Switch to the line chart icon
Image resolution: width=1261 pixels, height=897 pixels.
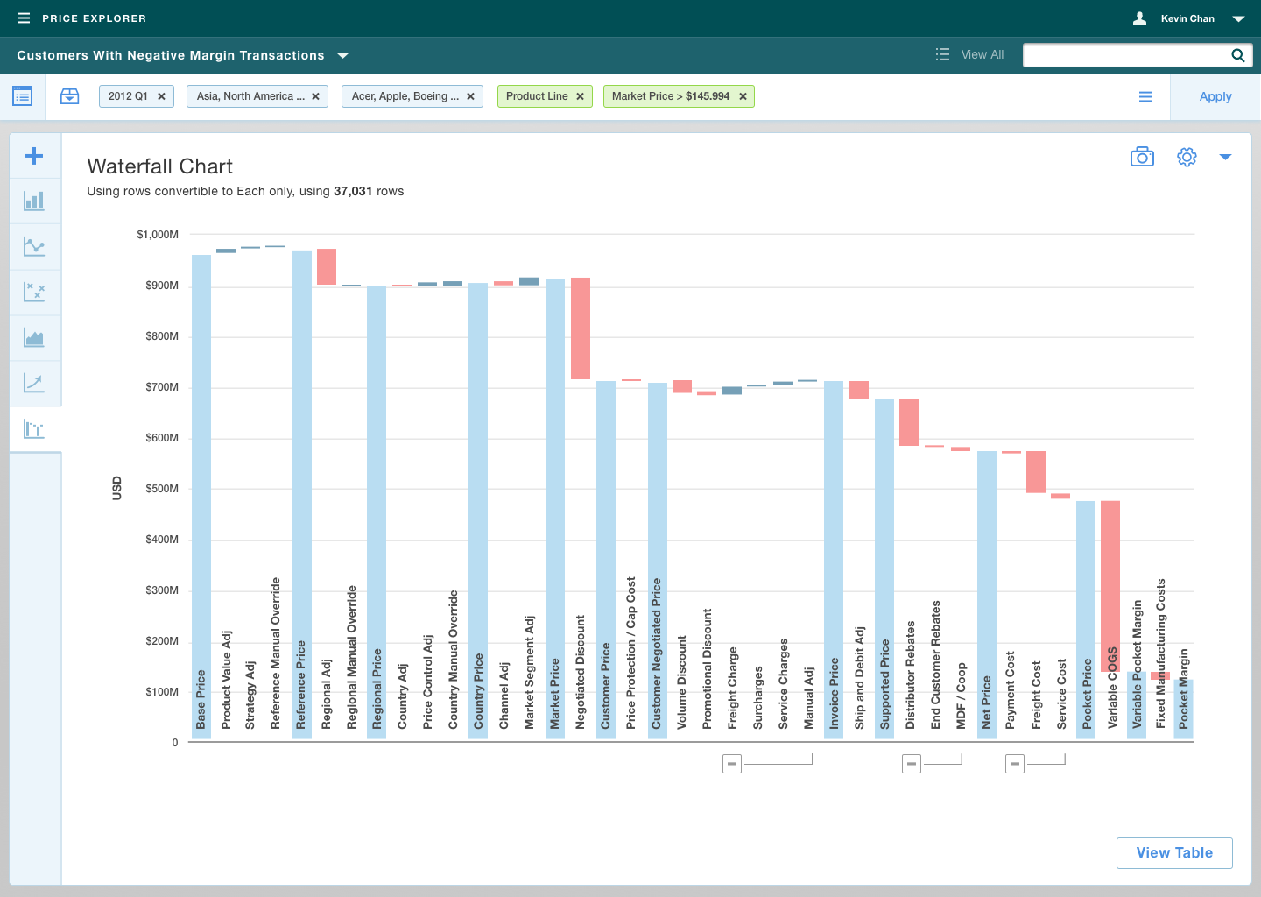pos(34,247)
